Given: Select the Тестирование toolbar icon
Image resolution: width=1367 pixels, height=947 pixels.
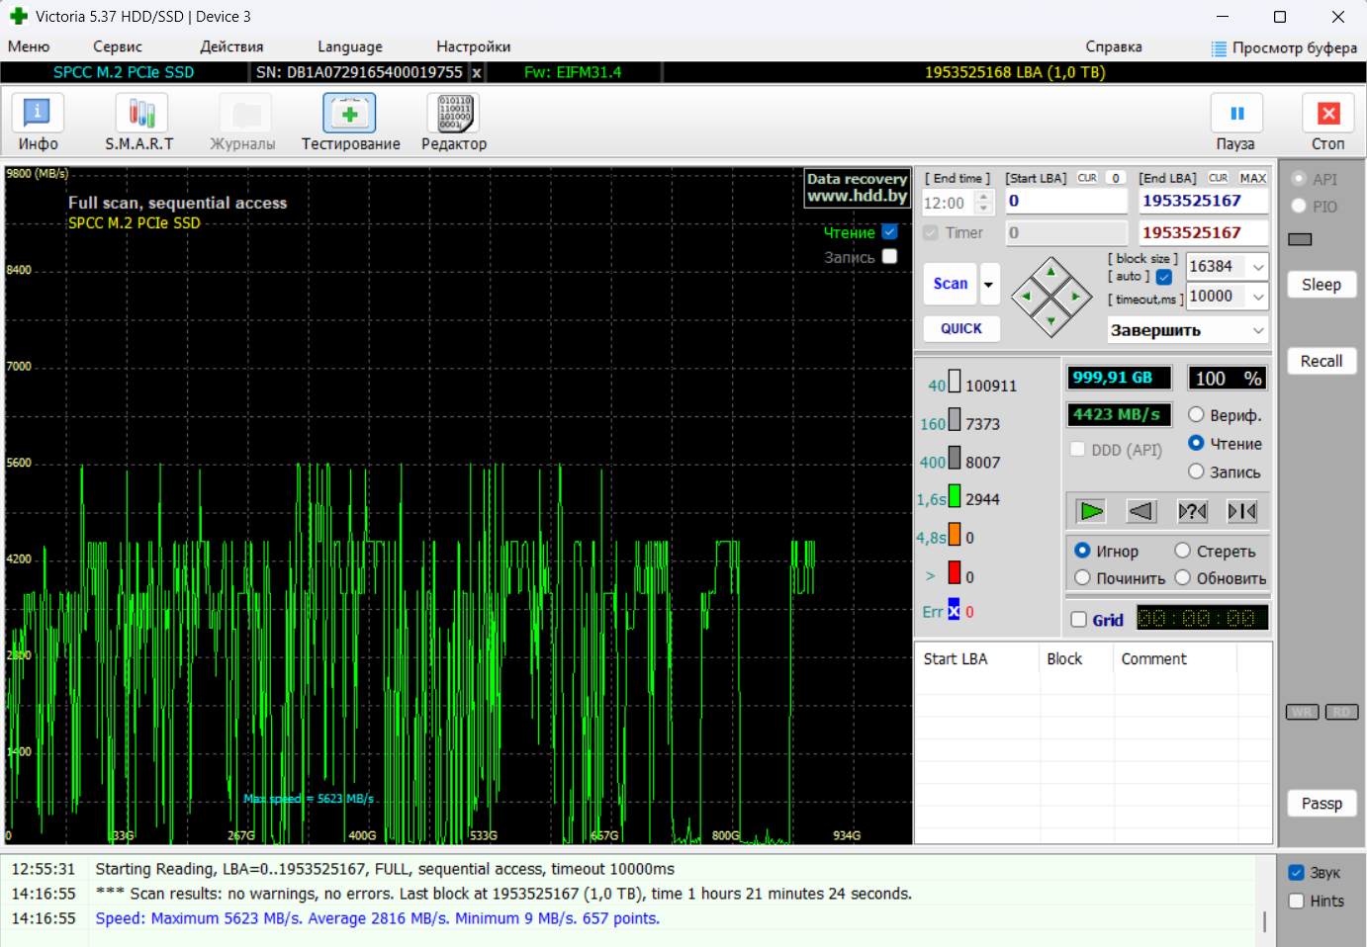Looking at the screenshot, I should click(350, 115).
